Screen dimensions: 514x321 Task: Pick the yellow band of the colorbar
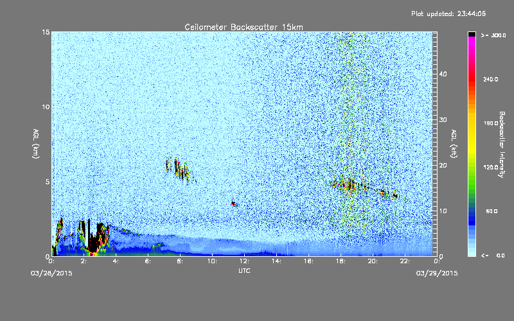472,134
